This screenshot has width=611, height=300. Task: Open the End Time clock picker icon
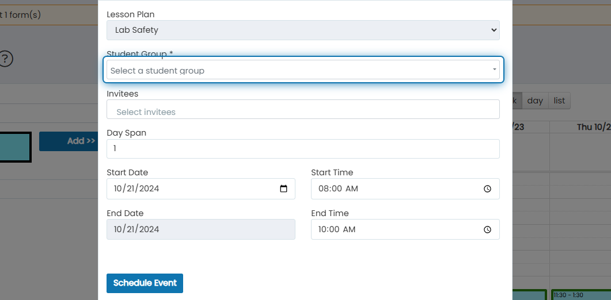(487, 229)
